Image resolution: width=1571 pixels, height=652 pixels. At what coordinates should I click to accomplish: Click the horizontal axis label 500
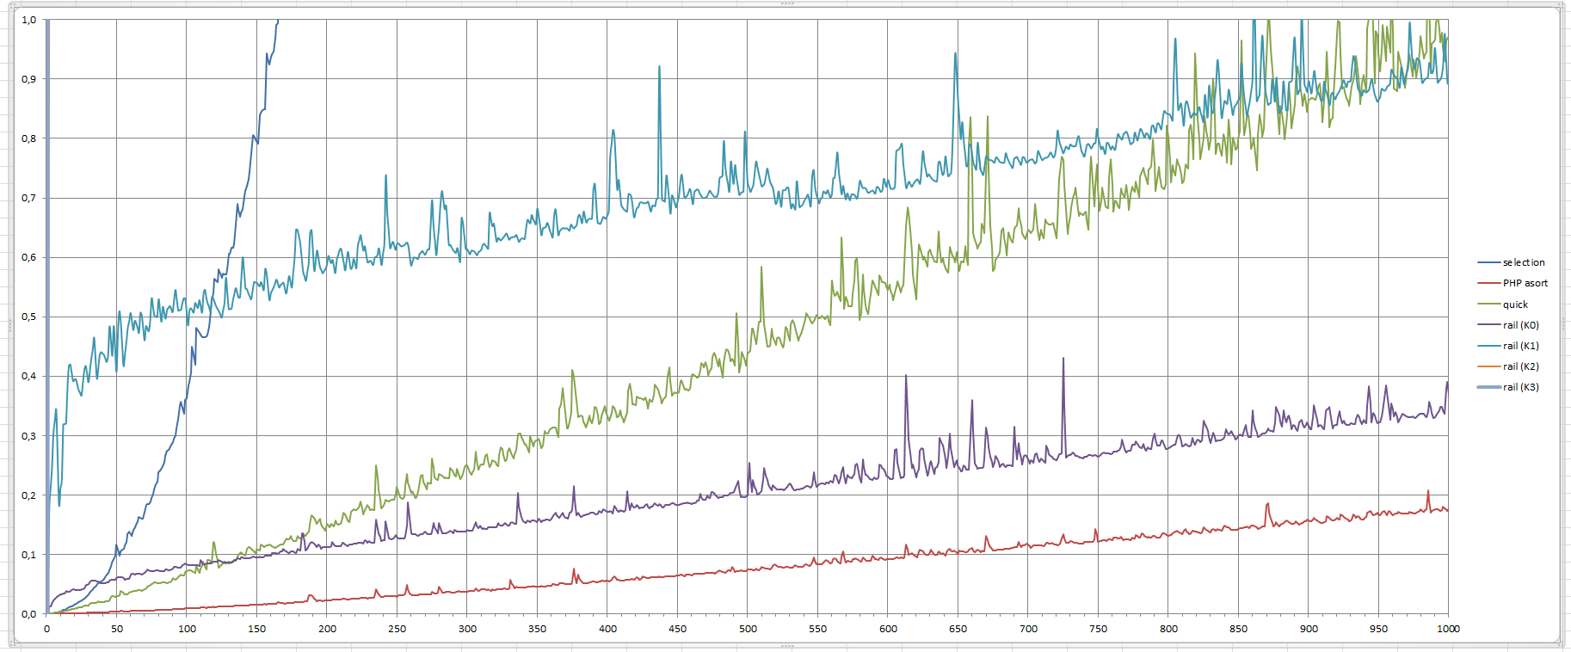click(x=748, y=629)
